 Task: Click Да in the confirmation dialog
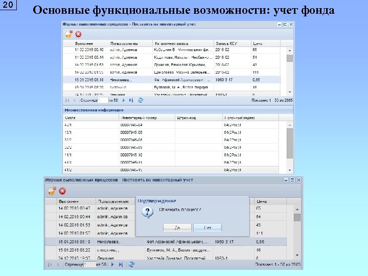click(x=177, y=227)
